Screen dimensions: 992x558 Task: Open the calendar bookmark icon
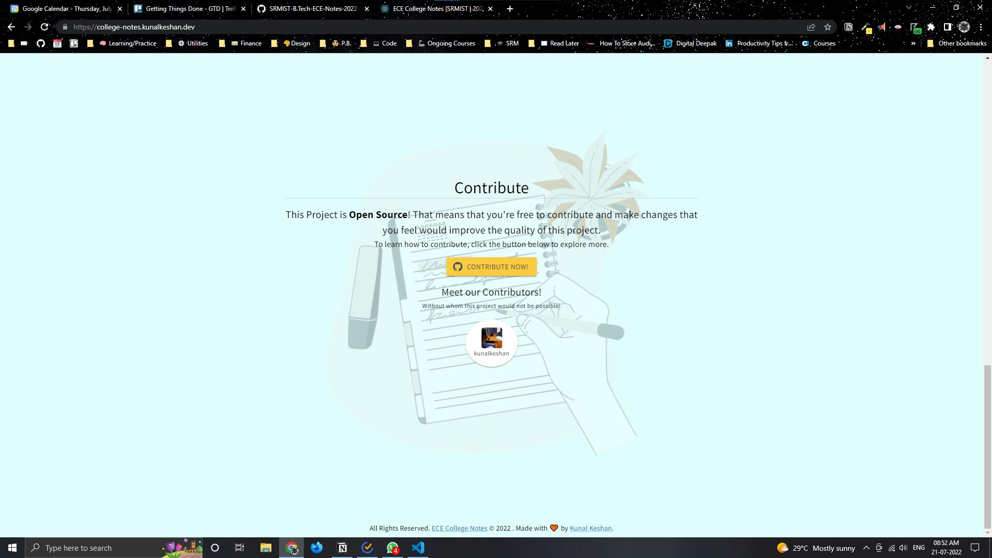[57, 43]
